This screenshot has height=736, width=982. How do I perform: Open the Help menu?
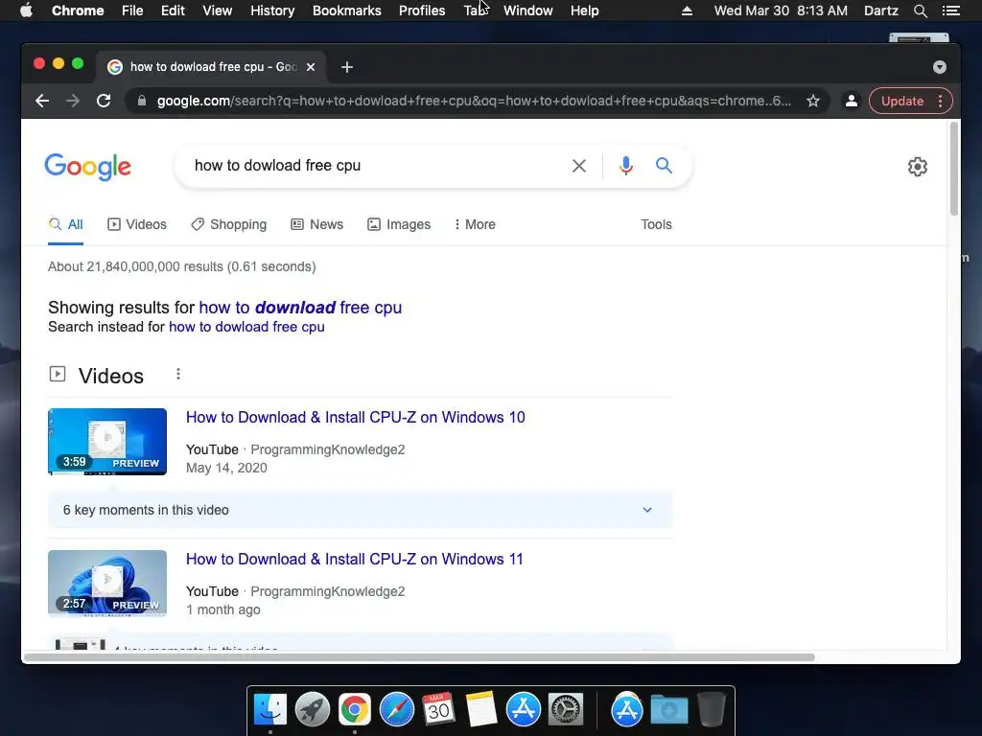[584, 11]
